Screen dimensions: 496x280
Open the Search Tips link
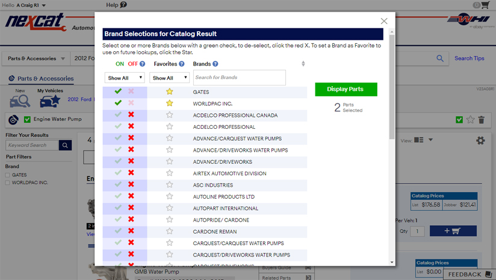[x=469, y=58]
